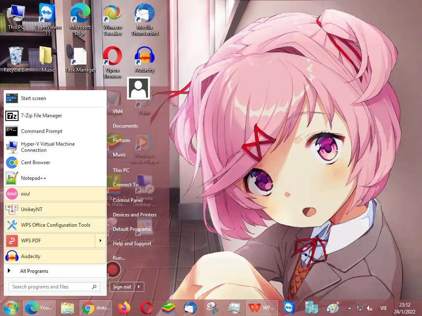Expand the Sign out options arrow
This screenshot has height=316, width=422.
[139, 287]
